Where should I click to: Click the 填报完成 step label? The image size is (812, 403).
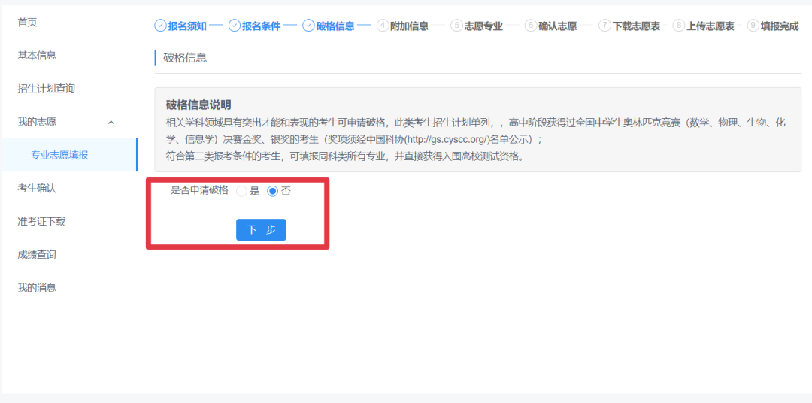[780, 26]
